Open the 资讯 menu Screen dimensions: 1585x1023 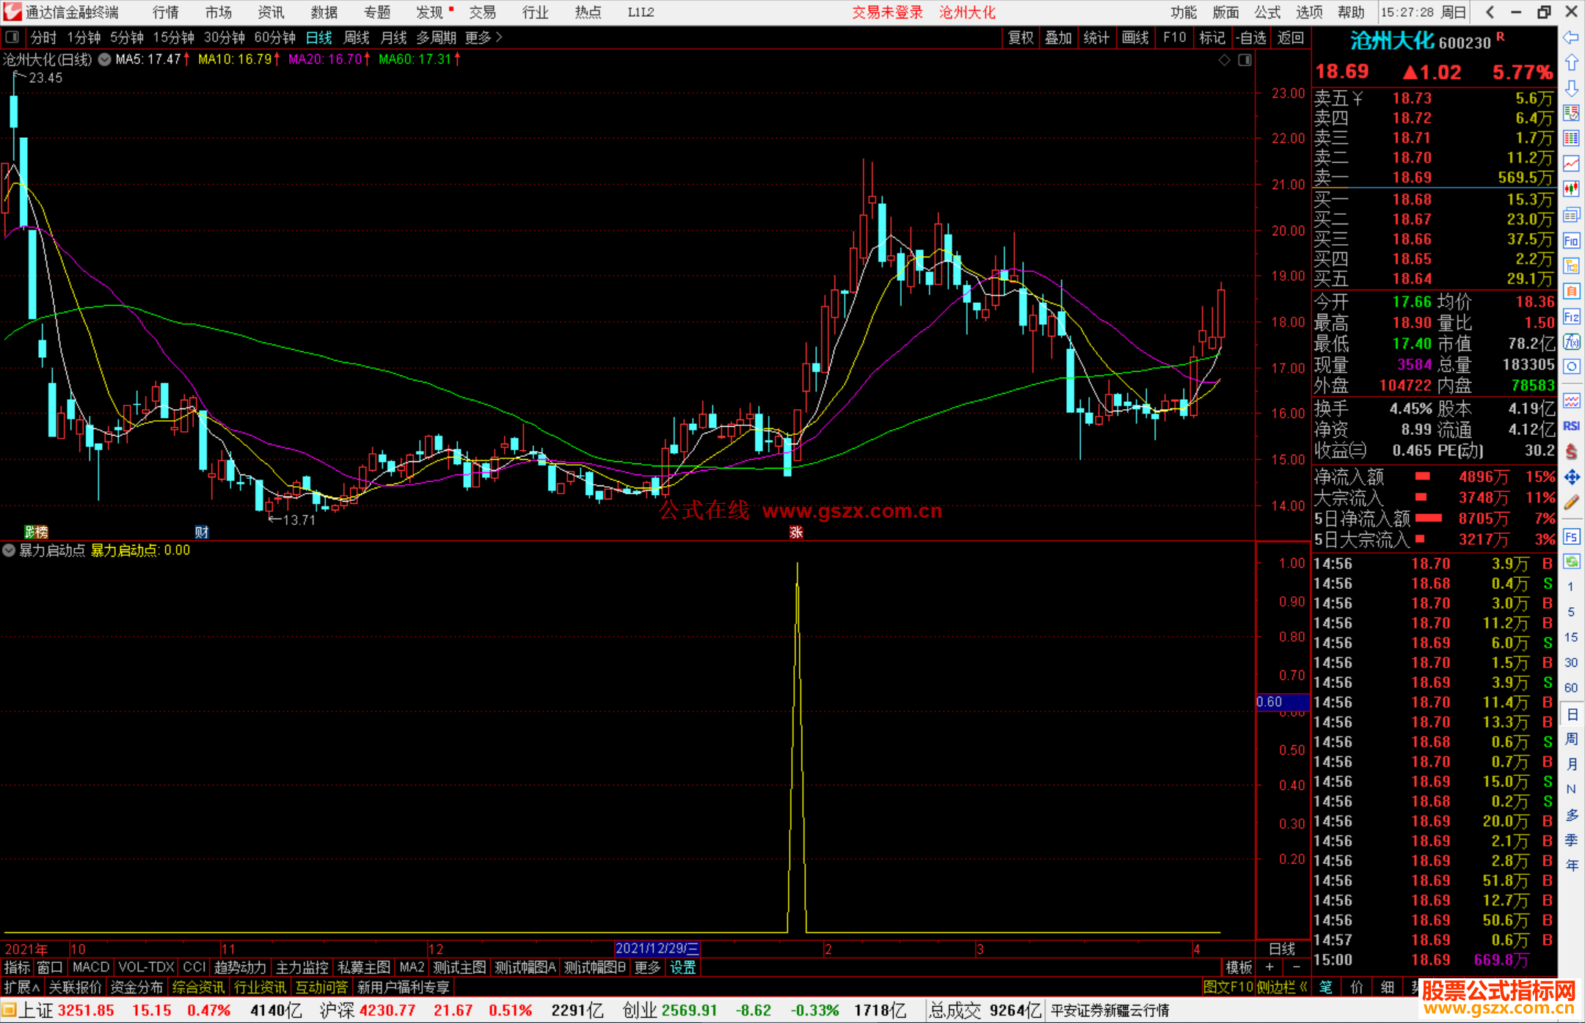tap(271, 12)
